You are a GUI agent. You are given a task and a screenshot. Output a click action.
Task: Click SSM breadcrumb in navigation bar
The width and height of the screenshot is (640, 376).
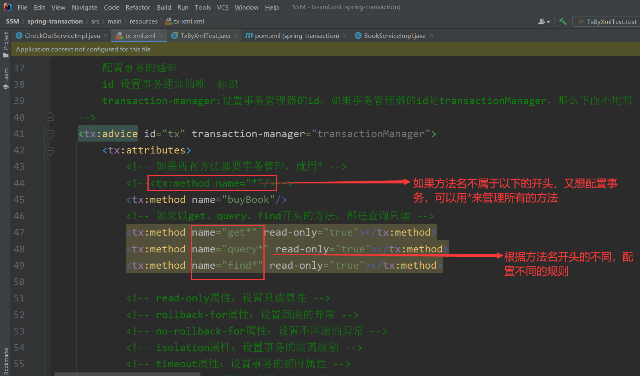[12, 21]
